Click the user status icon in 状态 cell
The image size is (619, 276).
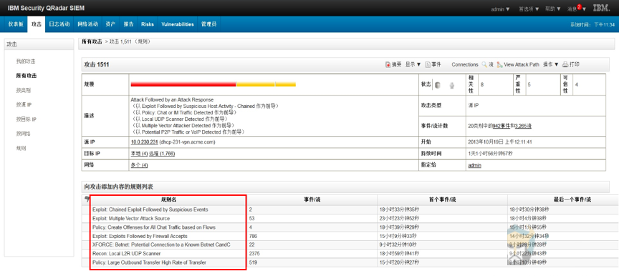(x=452, y=85)
